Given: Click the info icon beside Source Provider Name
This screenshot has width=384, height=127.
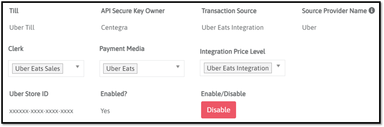Looking at the screenshot, I should tap(372, 11).
